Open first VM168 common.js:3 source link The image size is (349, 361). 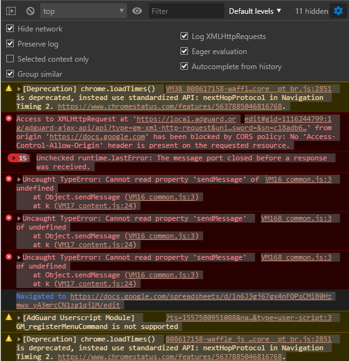(296, 218)
